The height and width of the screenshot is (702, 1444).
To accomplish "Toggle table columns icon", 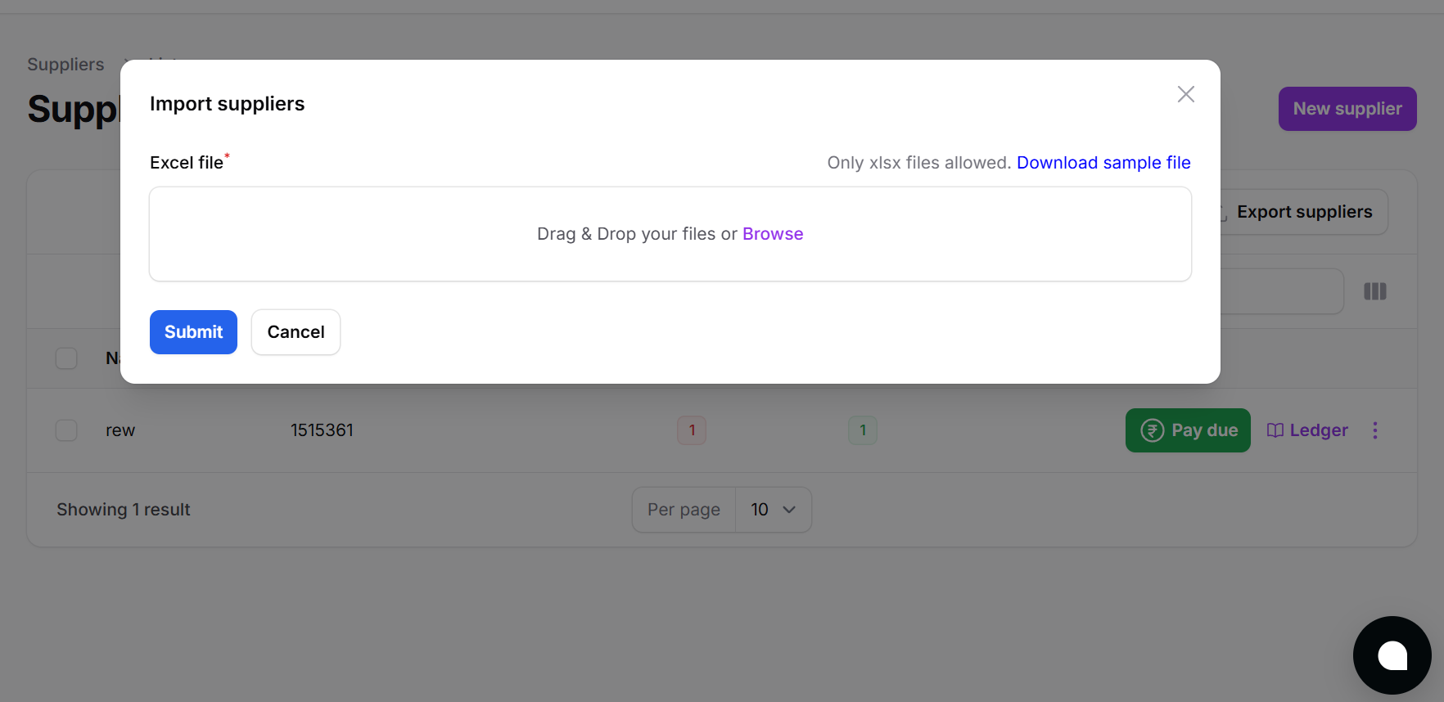I will pyautogui.click(x=1374, y=291).
